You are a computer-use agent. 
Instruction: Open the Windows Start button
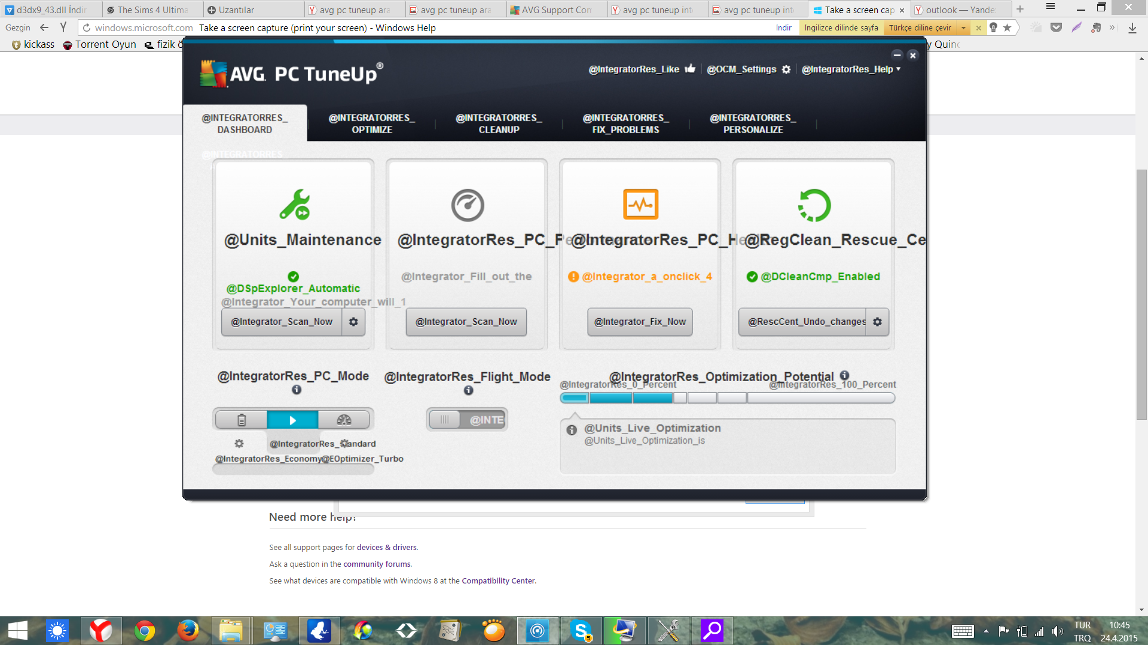pyautogui.click(x=17, y=631)
